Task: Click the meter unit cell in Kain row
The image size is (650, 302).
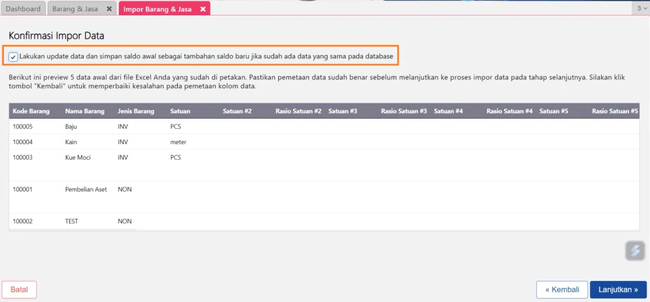Action: [178, 141]
